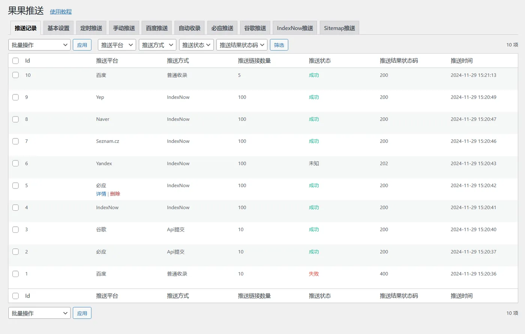Click the top 应用 apply button
Image resolution: width=525 pixels, height=334 pixels.
pyautogui.click(x=82, y=45)
